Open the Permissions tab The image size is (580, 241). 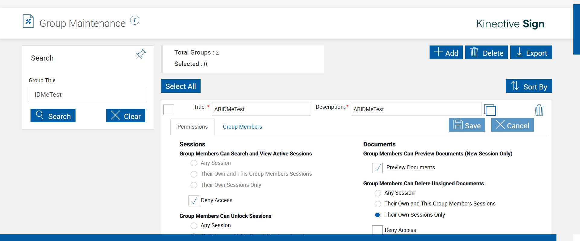coord(192,127)
